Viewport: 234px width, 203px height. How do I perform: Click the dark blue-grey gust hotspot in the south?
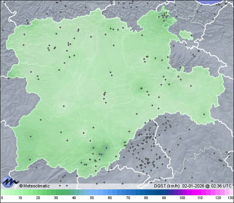tap(105, 147)
